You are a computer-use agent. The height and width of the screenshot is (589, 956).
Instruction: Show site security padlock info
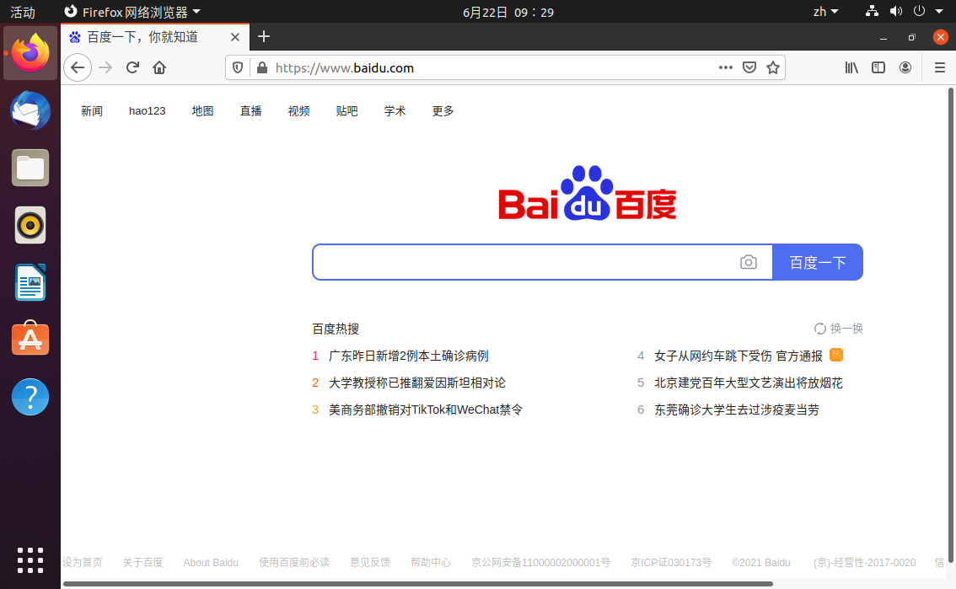[x=262, y=67]
